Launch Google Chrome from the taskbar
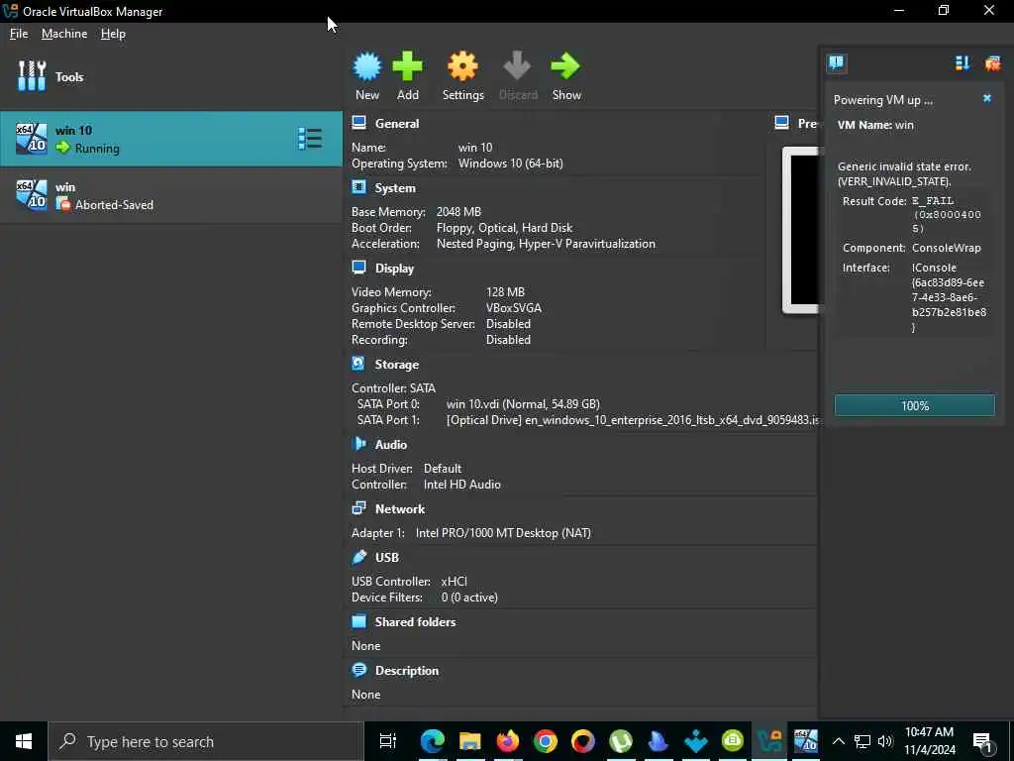The image size is (1014, 761). click(546, 741)
